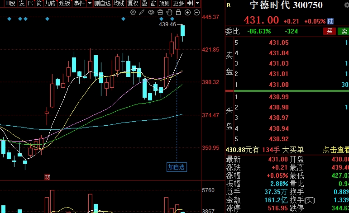Click the 叠 overlay button
Screen dimensions: 349x213
pos(144,3)
